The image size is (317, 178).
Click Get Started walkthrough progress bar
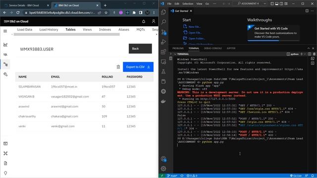pos(273,41)
